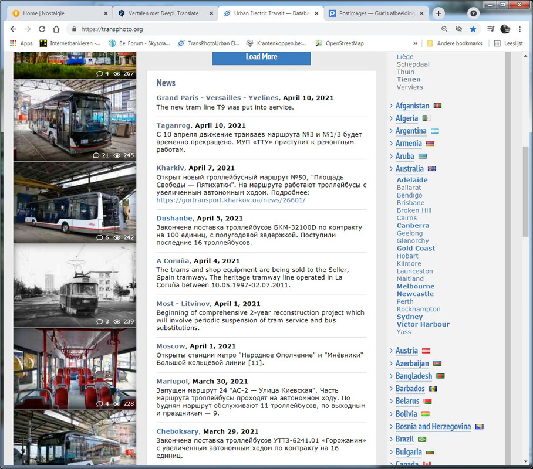Close the Vertalen met DeepL Translate tab
533x469 pixels.
pyautogui.click(x=211, y=13)
